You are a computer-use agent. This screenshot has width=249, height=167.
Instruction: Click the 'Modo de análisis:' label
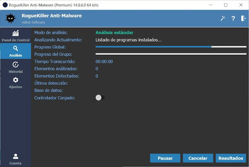click(51, 33)
